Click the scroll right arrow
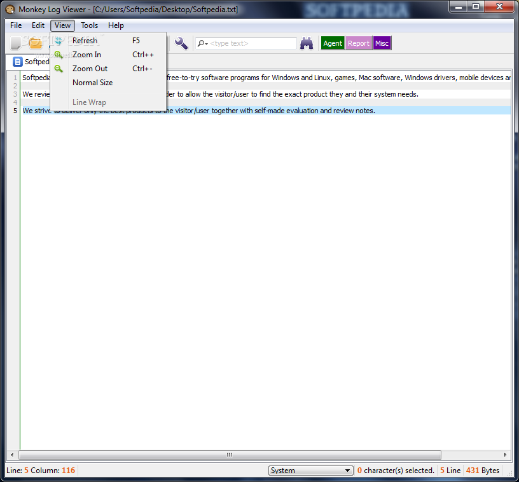The height and width of the screenshot is (482, 519). pyautogui.click(x=505, y=455)
